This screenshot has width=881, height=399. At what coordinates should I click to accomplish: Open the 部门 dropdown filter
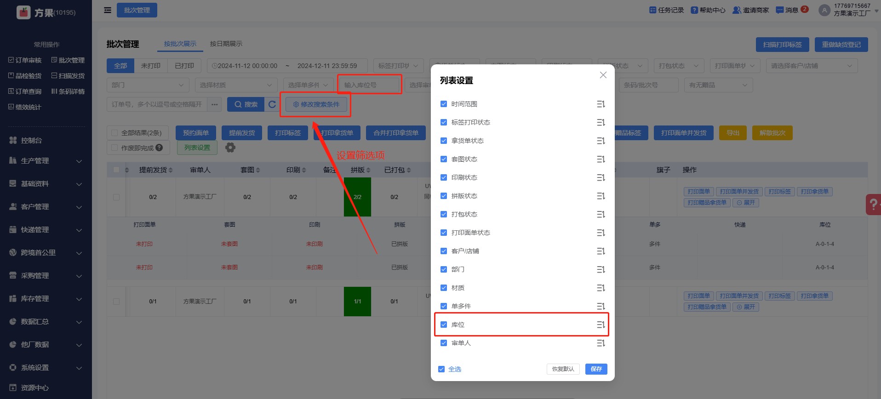tap(148, 85)
